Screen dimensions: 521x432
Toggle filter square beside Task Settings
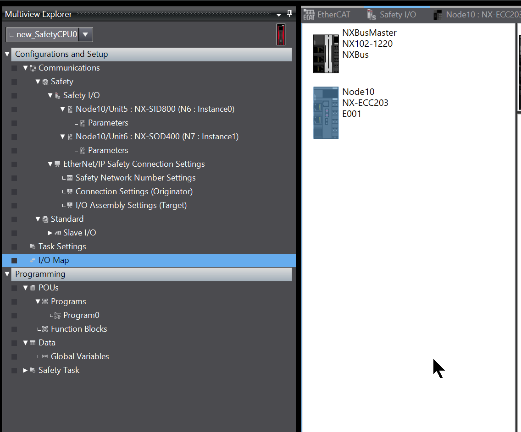pos(14,247)
